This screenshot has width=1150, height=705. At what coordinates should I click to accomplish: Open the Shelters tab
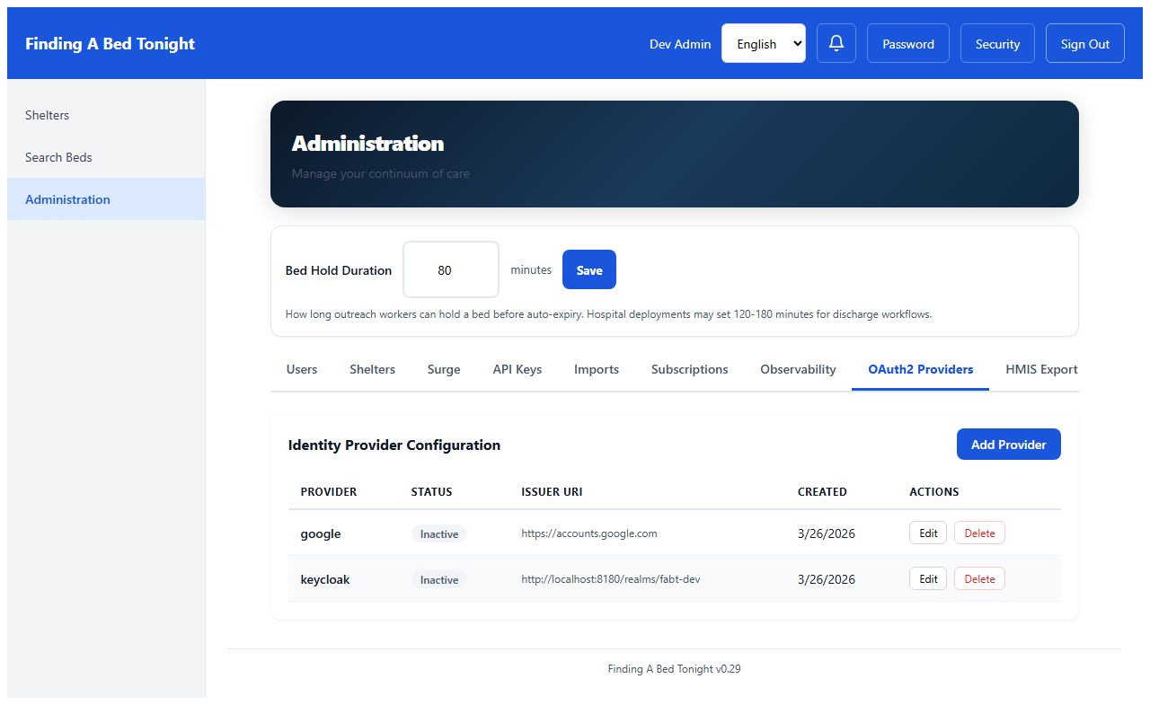372,369
